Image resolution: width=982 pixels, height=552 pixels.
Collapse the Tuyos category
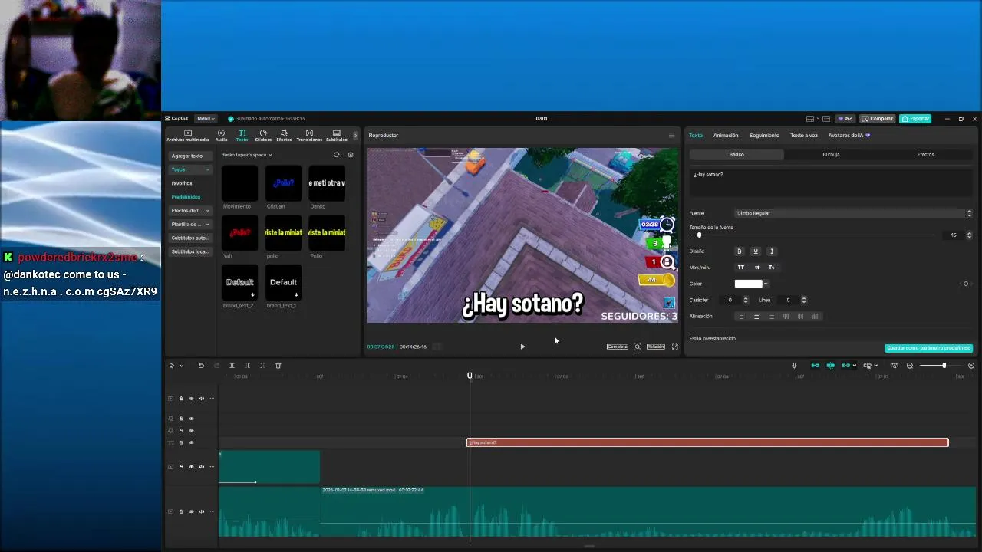pos(190,169)
